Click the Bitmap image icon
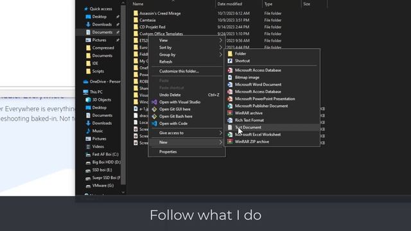This screenshot has width=411, height=231. pos(230,78)
